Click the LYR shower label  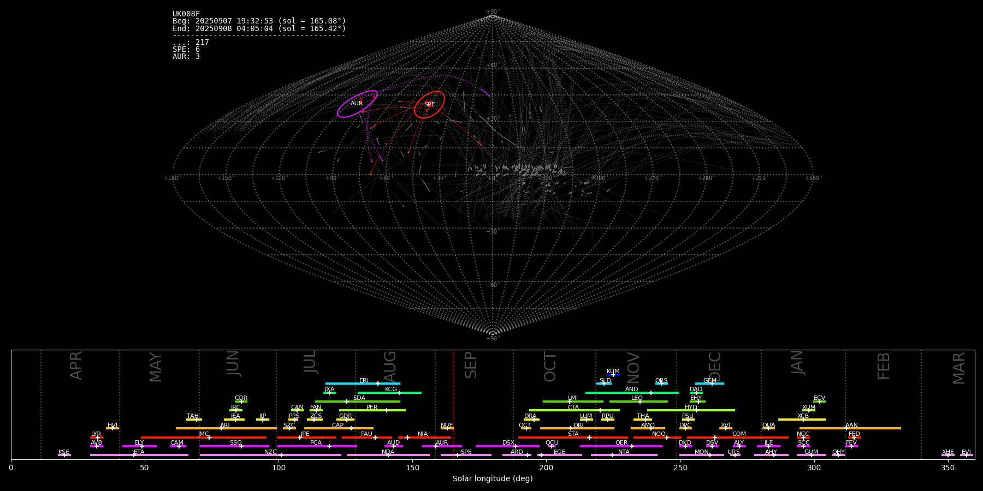coord(96,434)
